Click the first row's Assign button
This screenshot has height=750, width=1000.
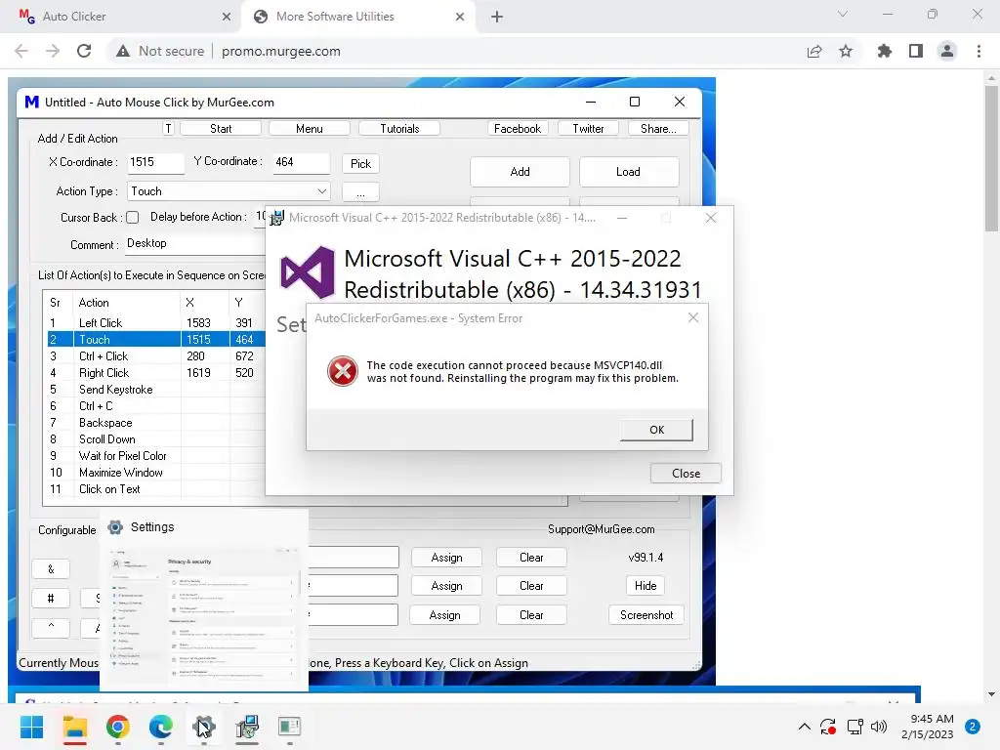(x=446, y=558)
